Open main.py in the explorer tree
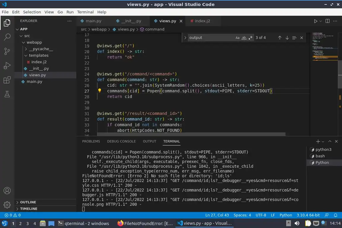The width and height of the screenshot is (342, 228). coord(45,82)
